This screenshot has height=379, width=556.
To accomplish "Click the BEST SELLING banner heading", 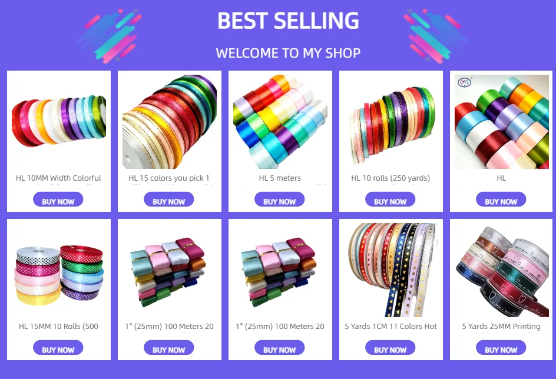I will pos(288,21).
